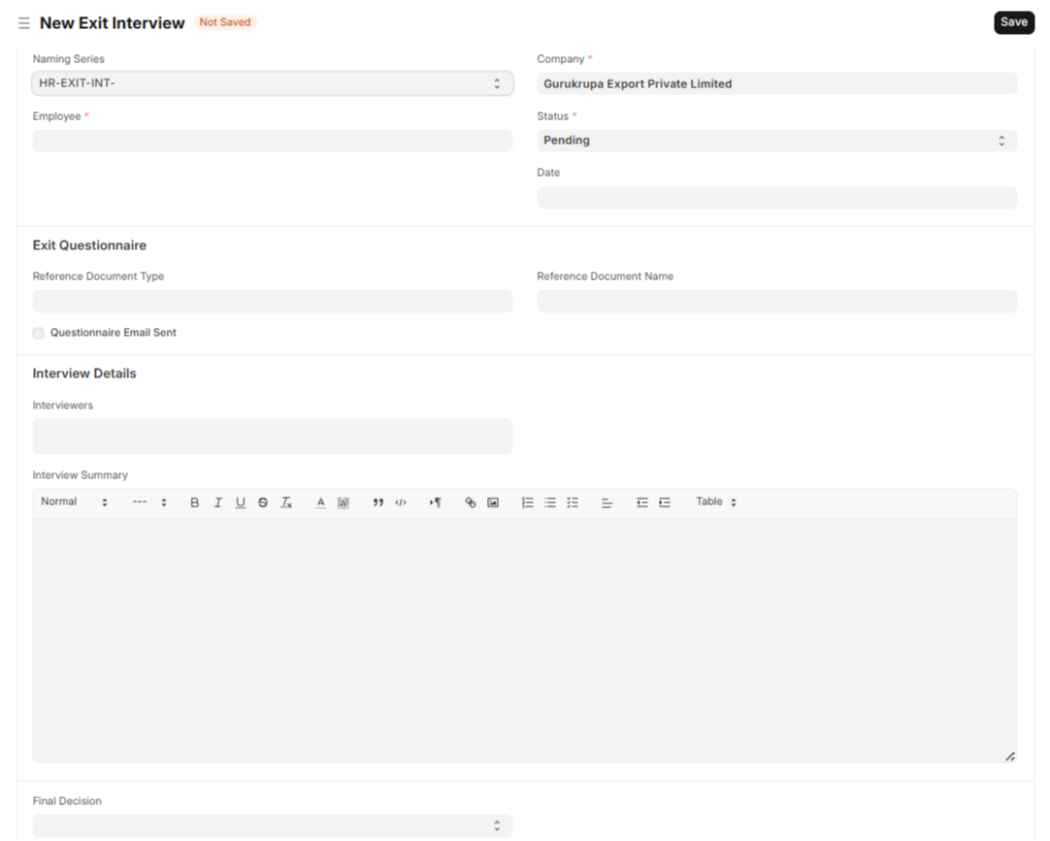This screenshot has height=841, width=1050.
Task: Open the Table dropdown in editor toolbar
Action: click(716, 502)
